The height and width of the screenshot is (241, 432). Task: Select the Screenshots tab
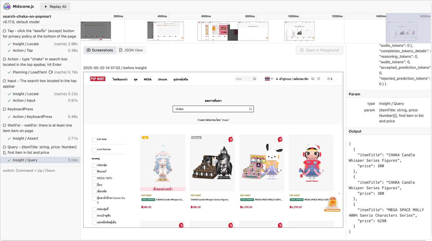click(x=100, y=50)
